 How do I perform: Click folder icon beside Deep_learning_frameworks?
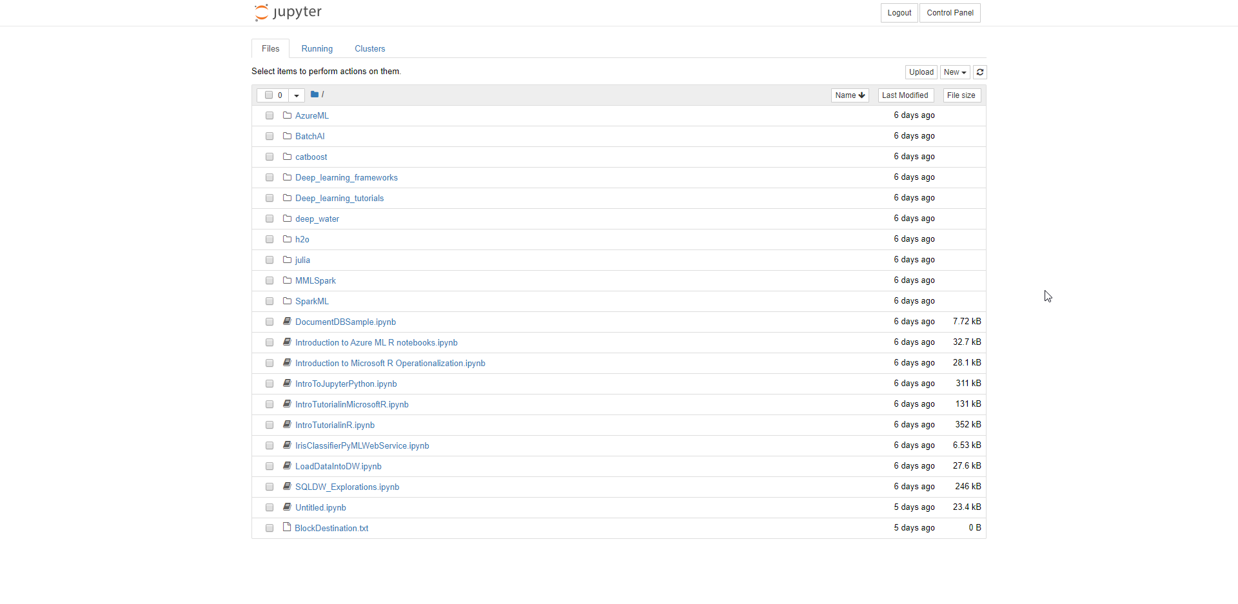click(287, 177)
